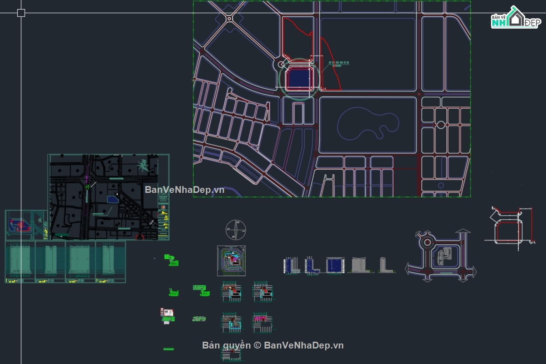
Task: Click the roundabout on the four-arrow junction diagram
Action: pos(427,241)
